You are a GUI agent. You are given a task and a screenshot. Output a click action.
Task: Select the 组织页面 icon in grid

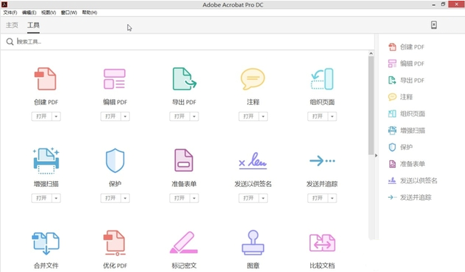coord(322,79)
